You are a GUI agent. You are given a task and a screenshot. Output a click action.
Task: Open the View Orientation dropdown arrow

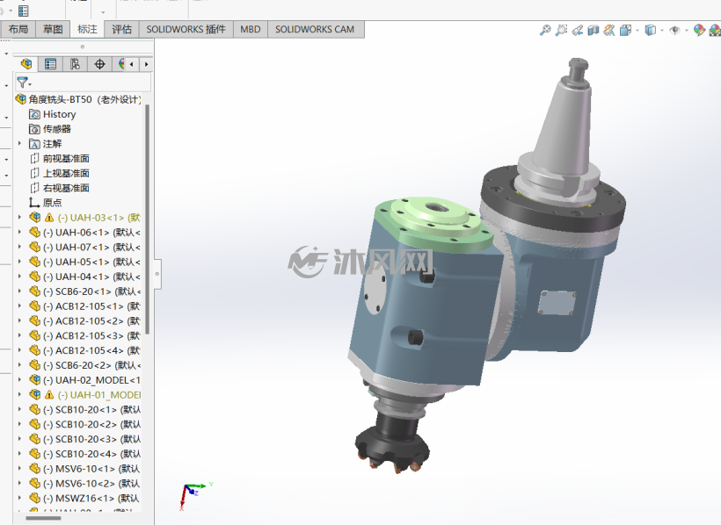pyautogui.click(x=637, y=31)
